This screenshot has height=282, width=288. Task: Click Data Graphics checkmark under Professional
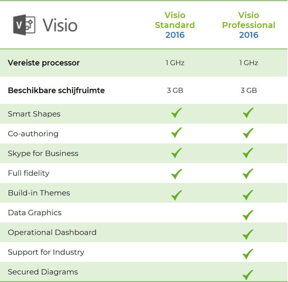248,215
